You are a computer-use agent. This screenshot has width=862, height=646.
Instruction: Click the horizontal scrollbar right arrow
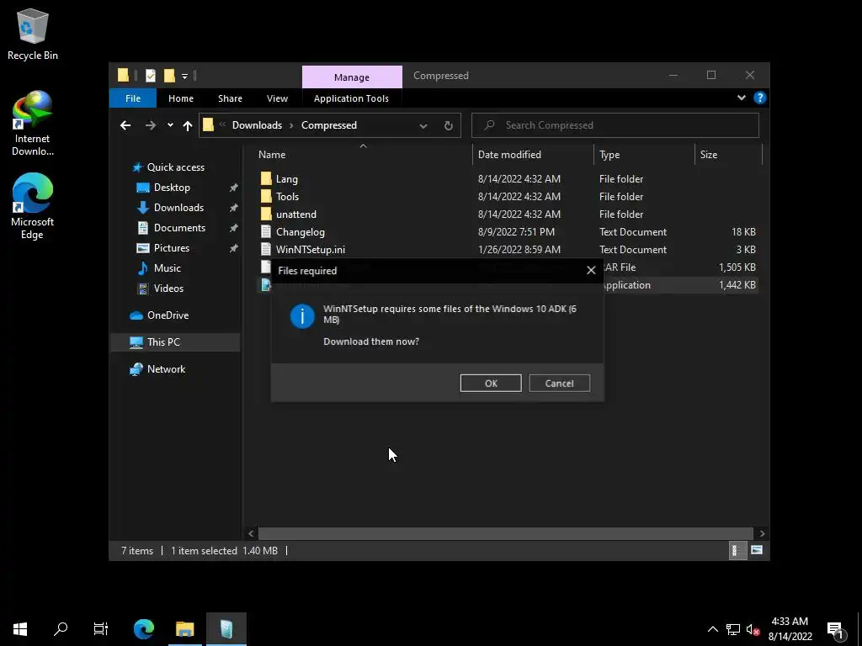pyautogui.click(x=762, y=533)
